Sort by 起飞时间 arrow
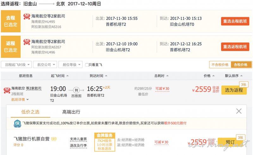253x155 pixels. pyautogui.click(x=67, y=76)
